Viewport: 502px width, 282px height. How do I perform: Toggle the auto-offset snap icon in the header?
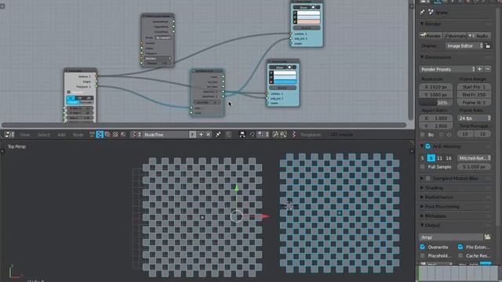(x=242, y=135)
